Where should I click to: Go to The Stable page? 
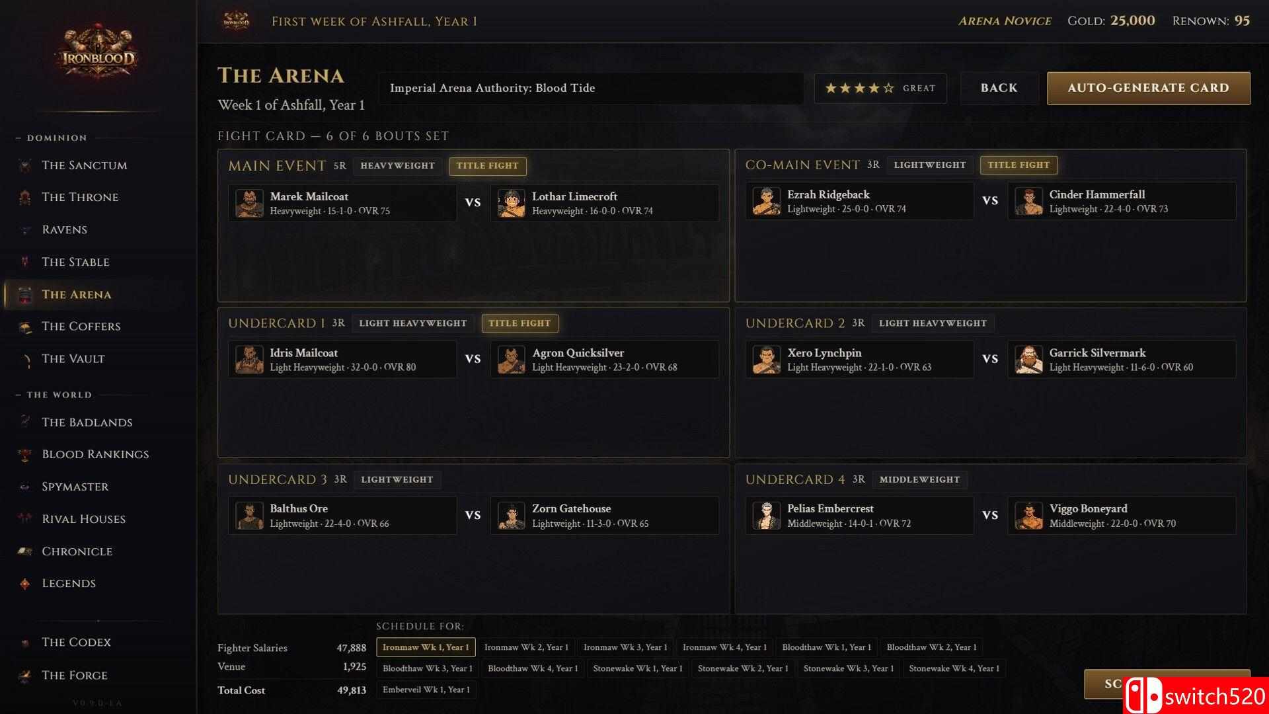tap(99, 262)
